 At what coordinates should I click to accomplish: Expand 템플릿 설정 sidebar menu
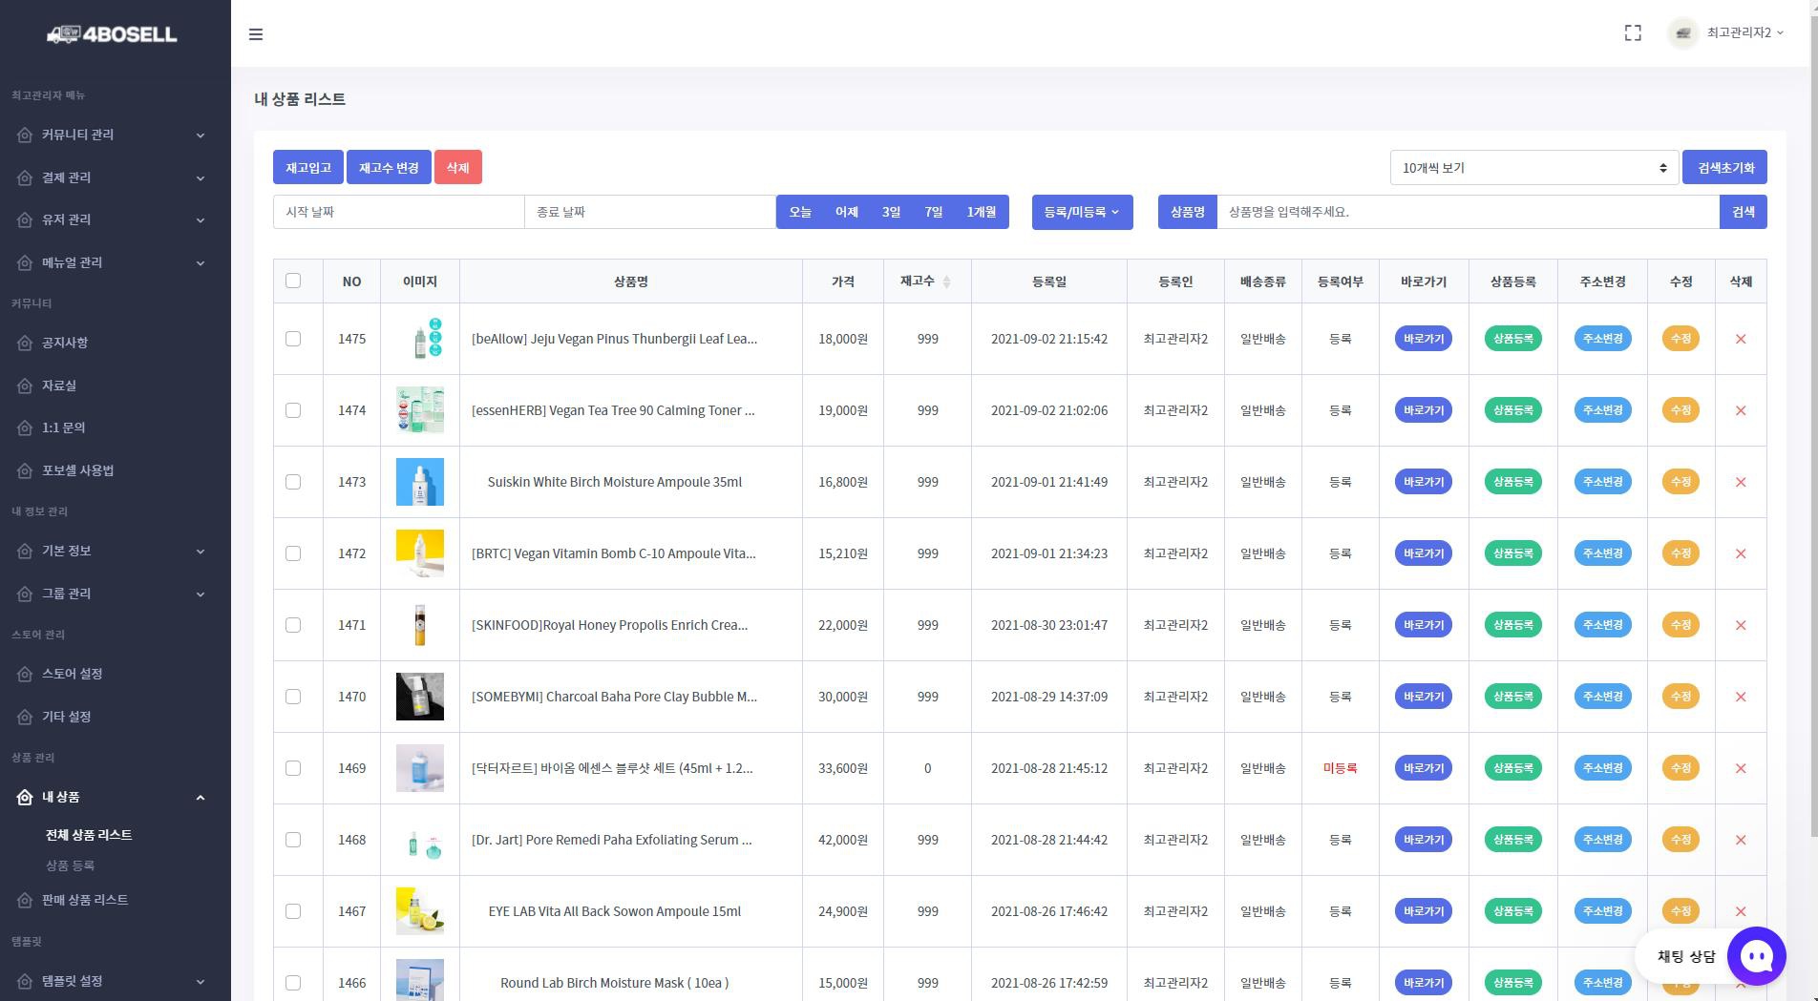pos(115,981)
